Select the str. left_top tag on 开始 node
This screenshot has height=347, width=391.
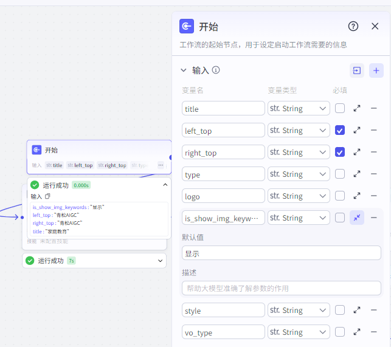(80, 165)
